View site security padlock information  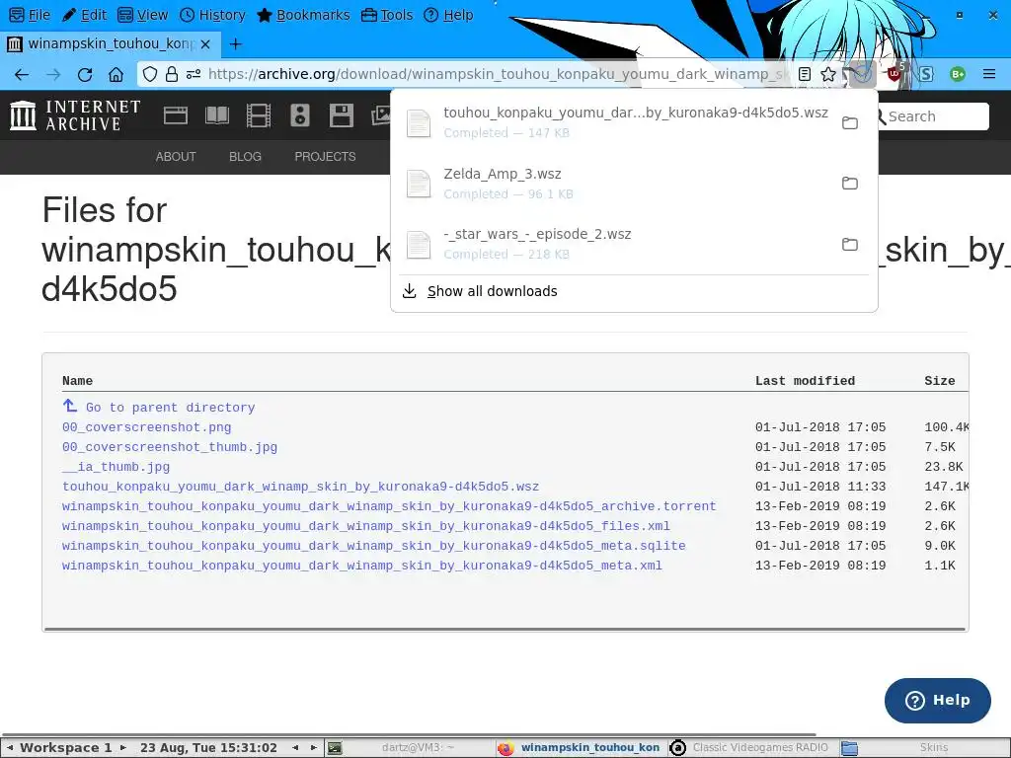(172, 74)
